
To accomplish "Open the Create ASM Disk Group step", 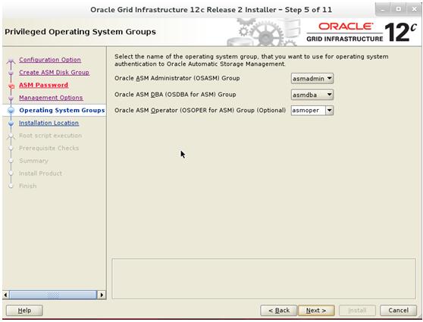I will tap(55, 72).
